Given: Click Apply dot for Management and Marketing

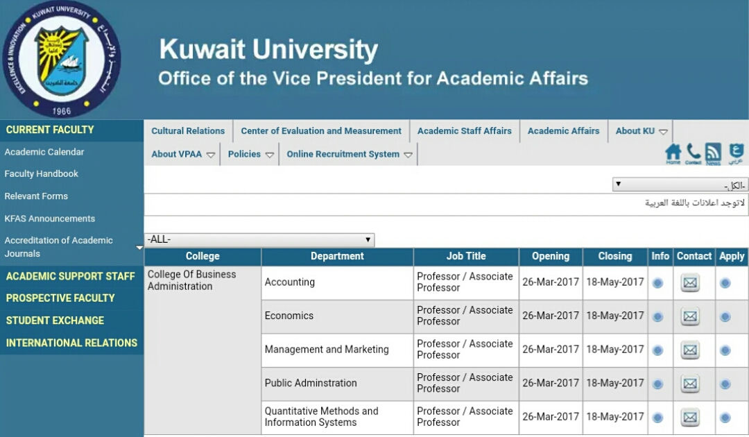Looking at the screenshot, I should coord(725,350).
